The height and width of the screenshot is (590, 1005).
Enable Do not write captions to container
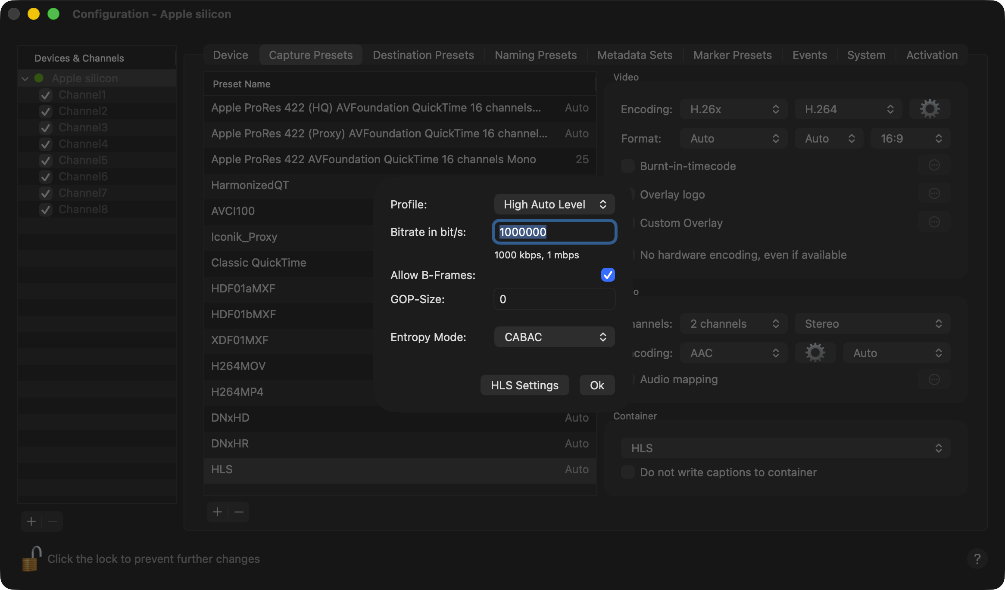(627, 472)
